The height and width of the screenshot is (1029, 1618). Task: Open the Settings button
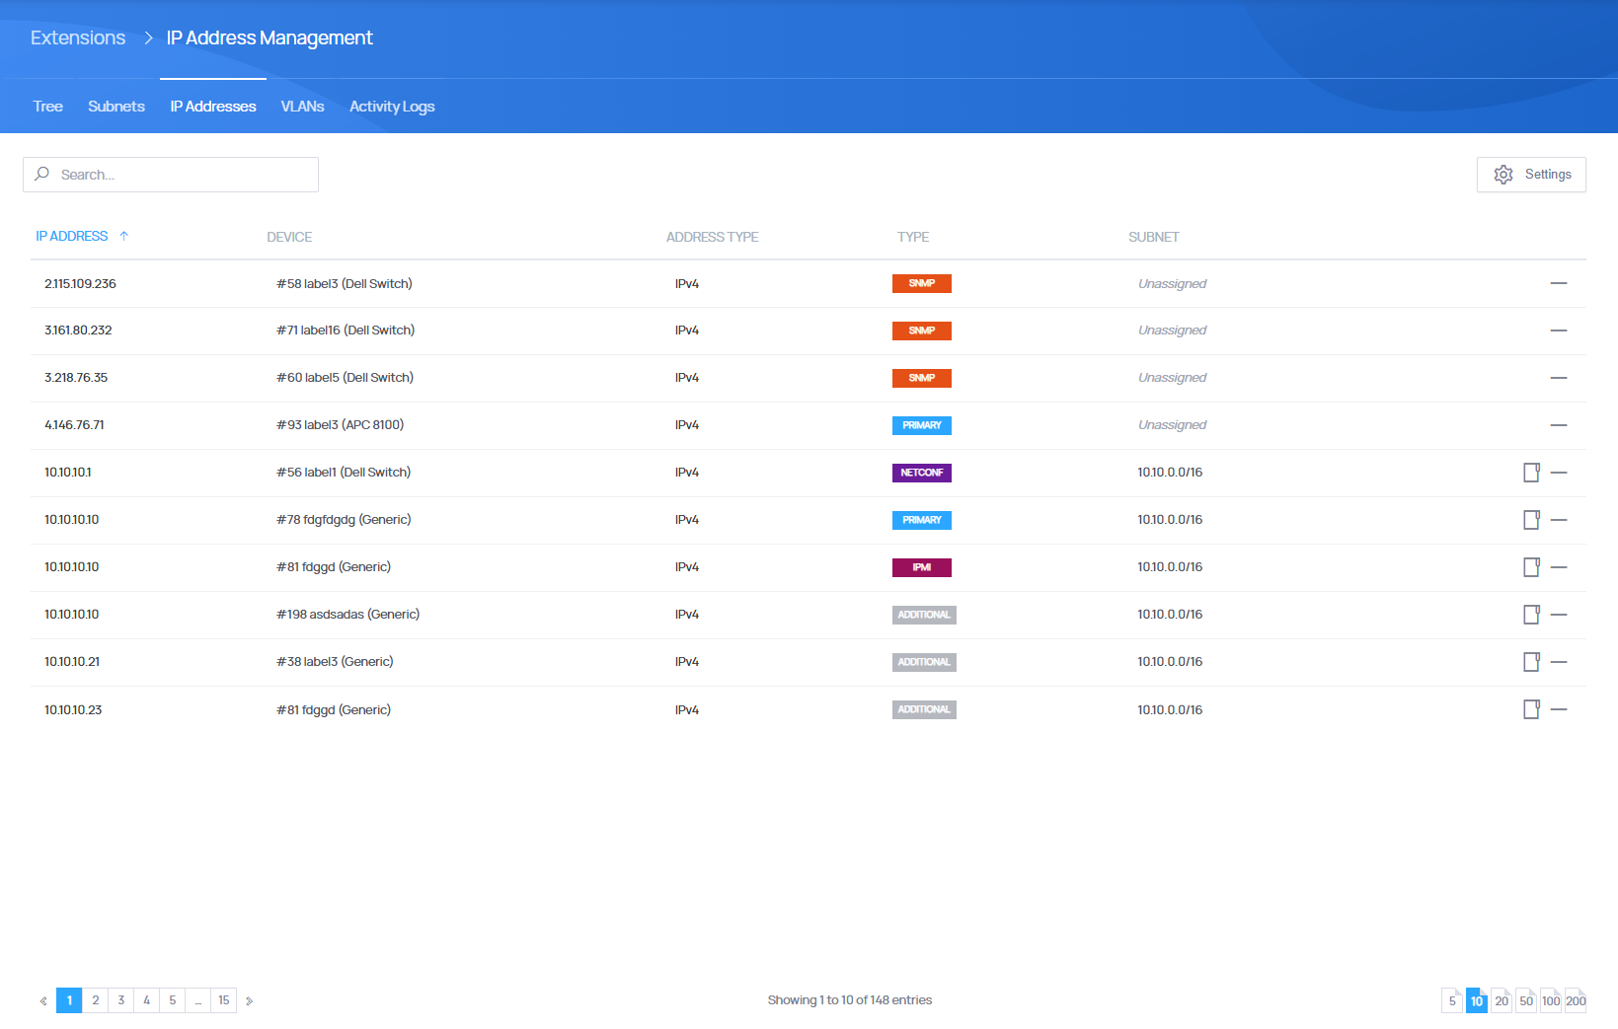[x=1531, y=175]
